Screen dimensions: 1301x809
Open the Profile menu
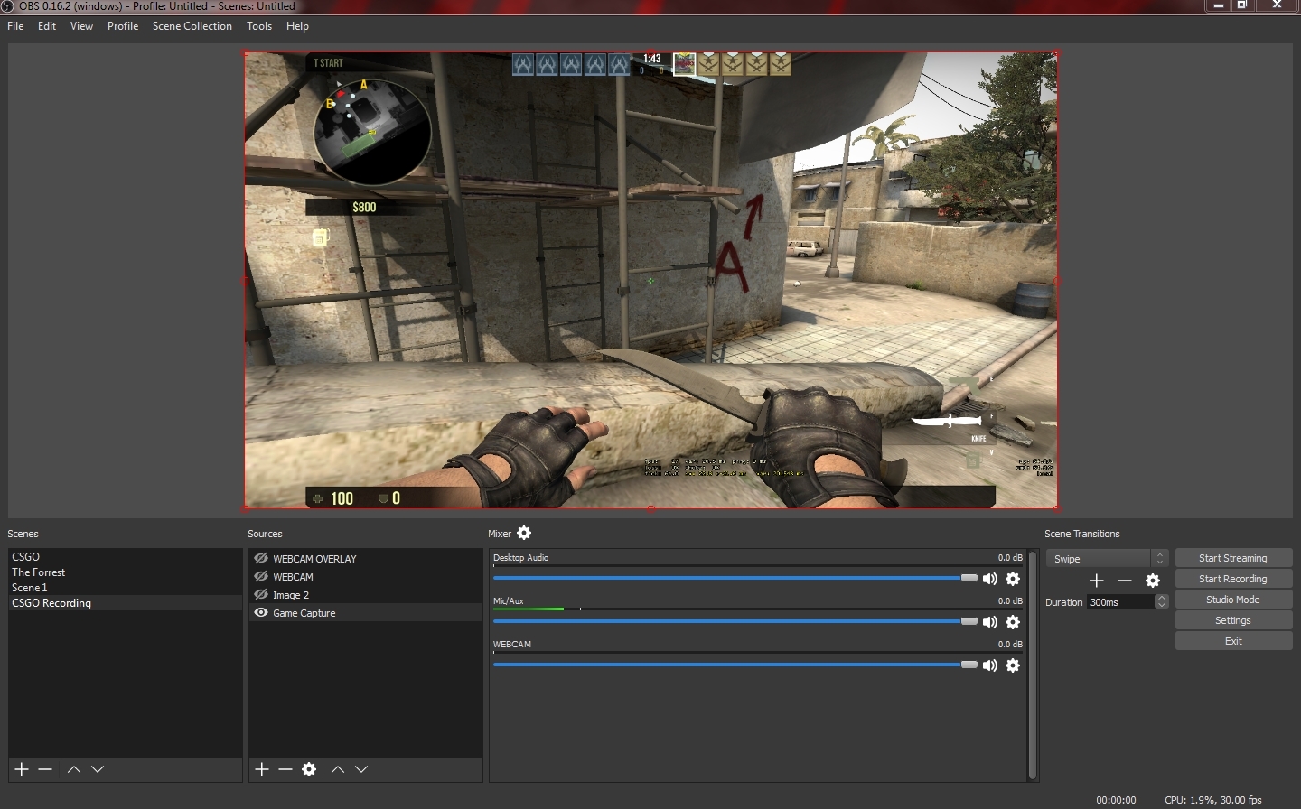point(123,26)
